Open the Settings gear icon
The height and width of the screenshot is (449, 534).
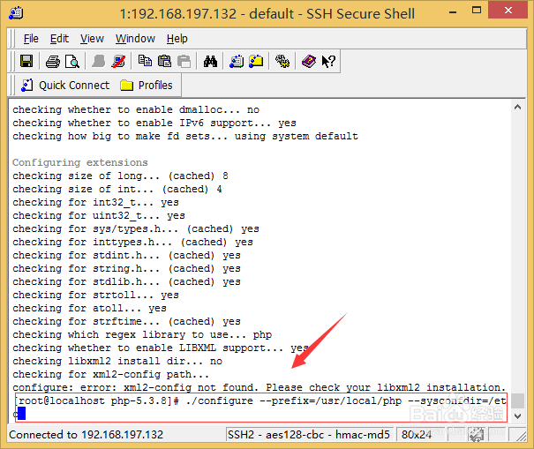coord(282,61)
